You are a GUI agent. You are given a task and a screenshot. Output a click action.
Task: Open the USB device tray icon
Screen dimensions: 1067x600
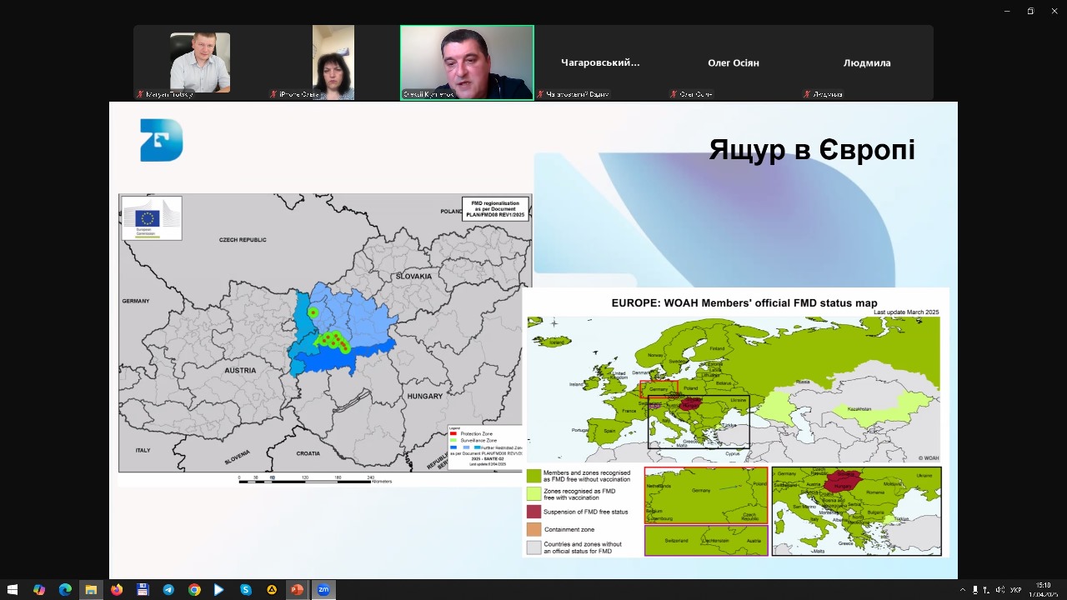click(975, 589)
